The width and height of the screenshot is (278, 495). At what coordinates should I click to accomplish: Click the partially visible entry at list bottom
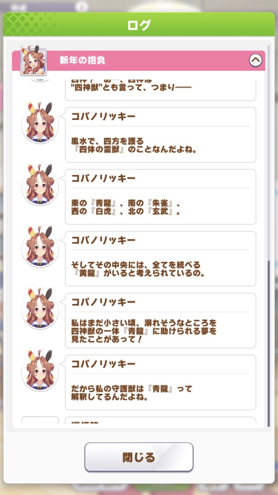tap(160, 420)
